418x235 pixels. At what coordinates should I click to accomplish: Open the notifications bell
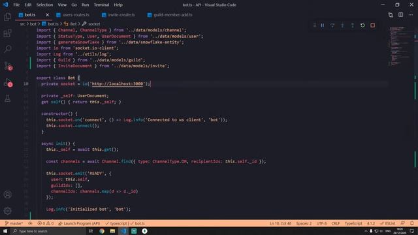click(412, 223)
